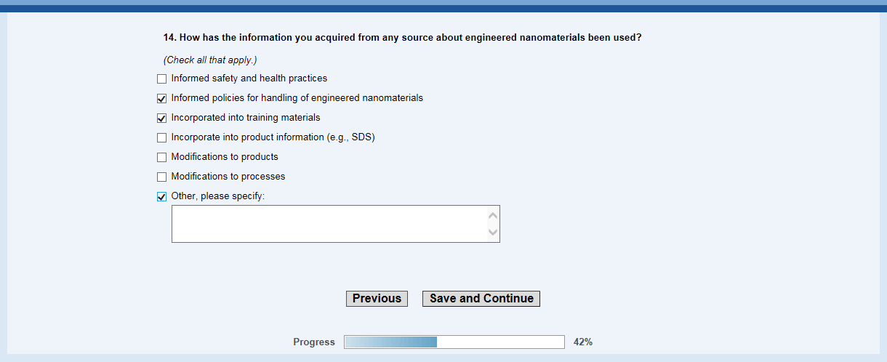Check the Informed safety and health practices box
Viewport: 887px width, 362px height.
(x=161, y=79)
